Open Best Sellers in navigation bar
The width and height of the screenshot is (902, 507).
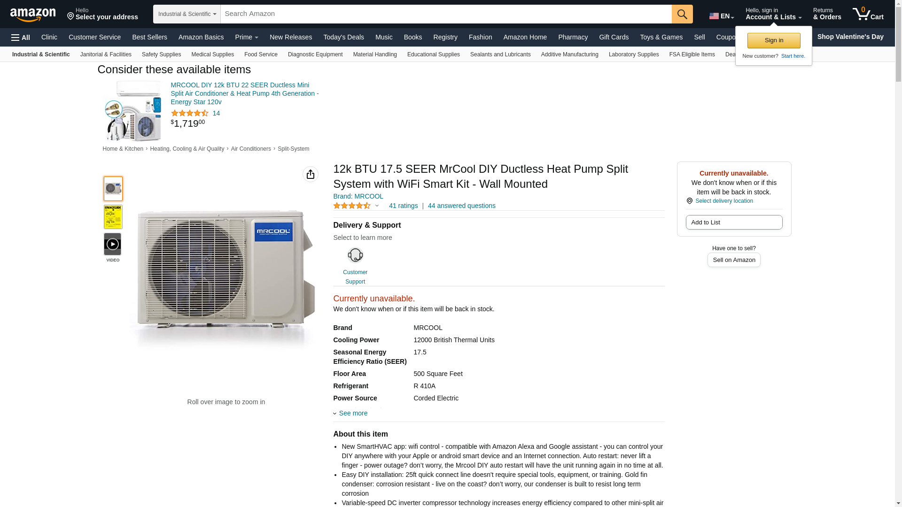149,37
